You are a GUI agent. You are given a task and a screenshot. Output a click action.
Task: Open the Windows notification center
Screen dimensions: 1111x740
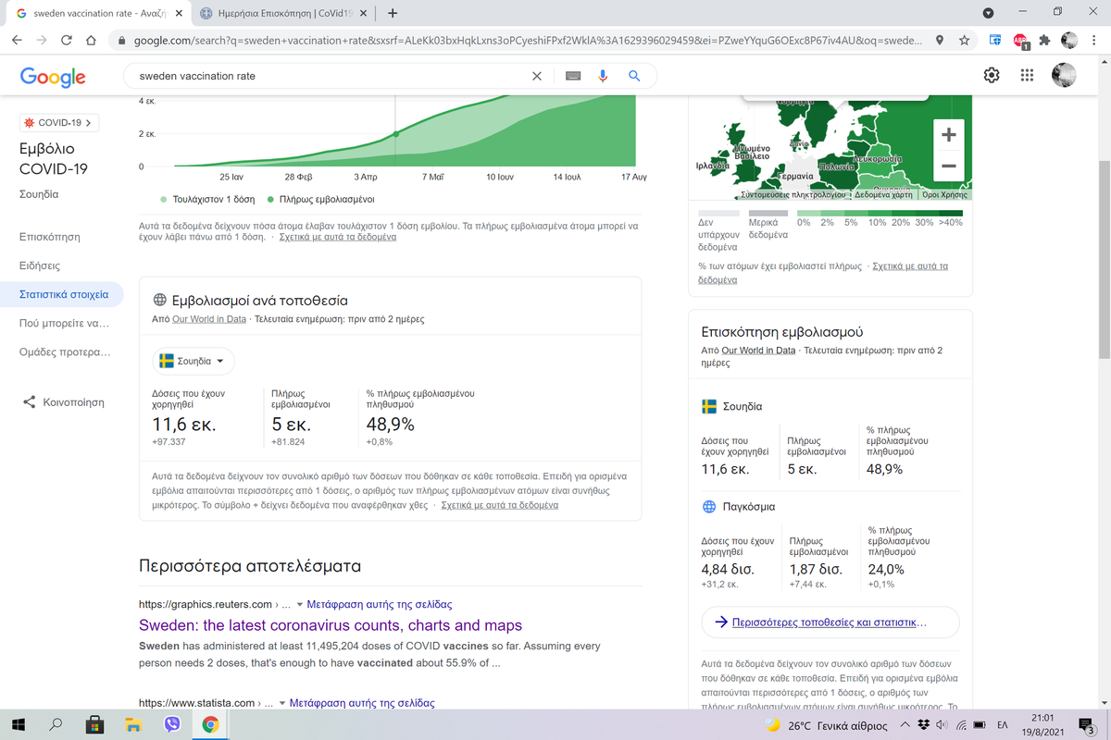coord(1088,725)
